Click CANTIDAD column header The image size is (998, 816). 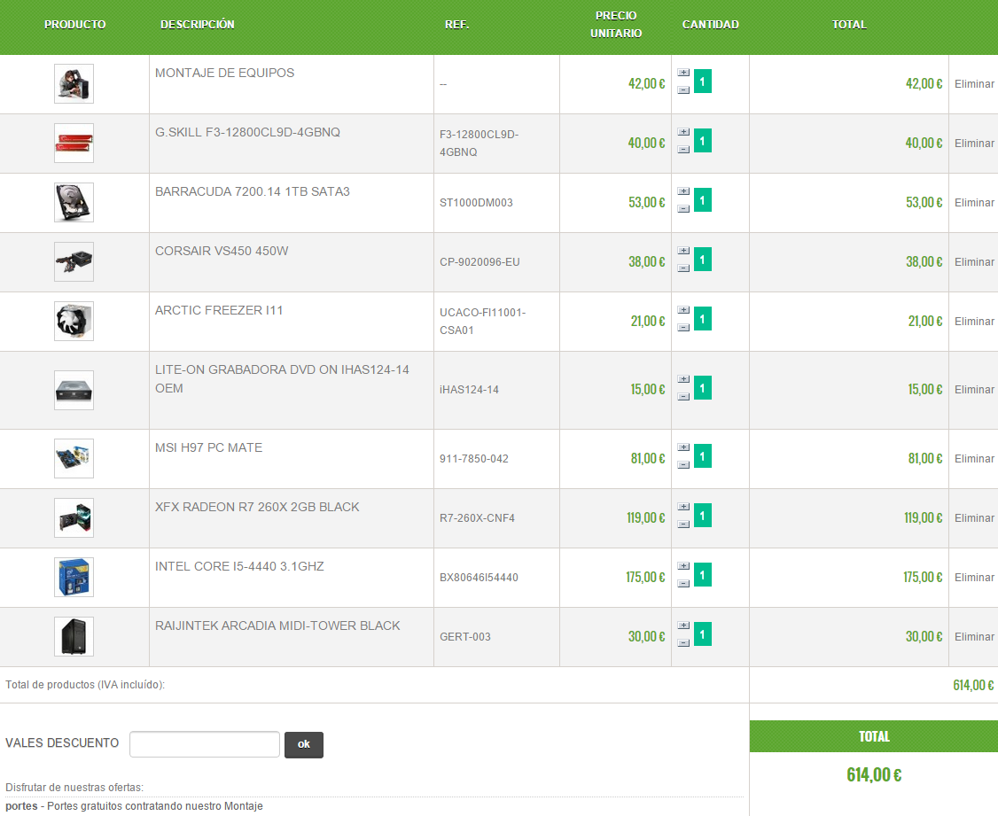[710, 24]
